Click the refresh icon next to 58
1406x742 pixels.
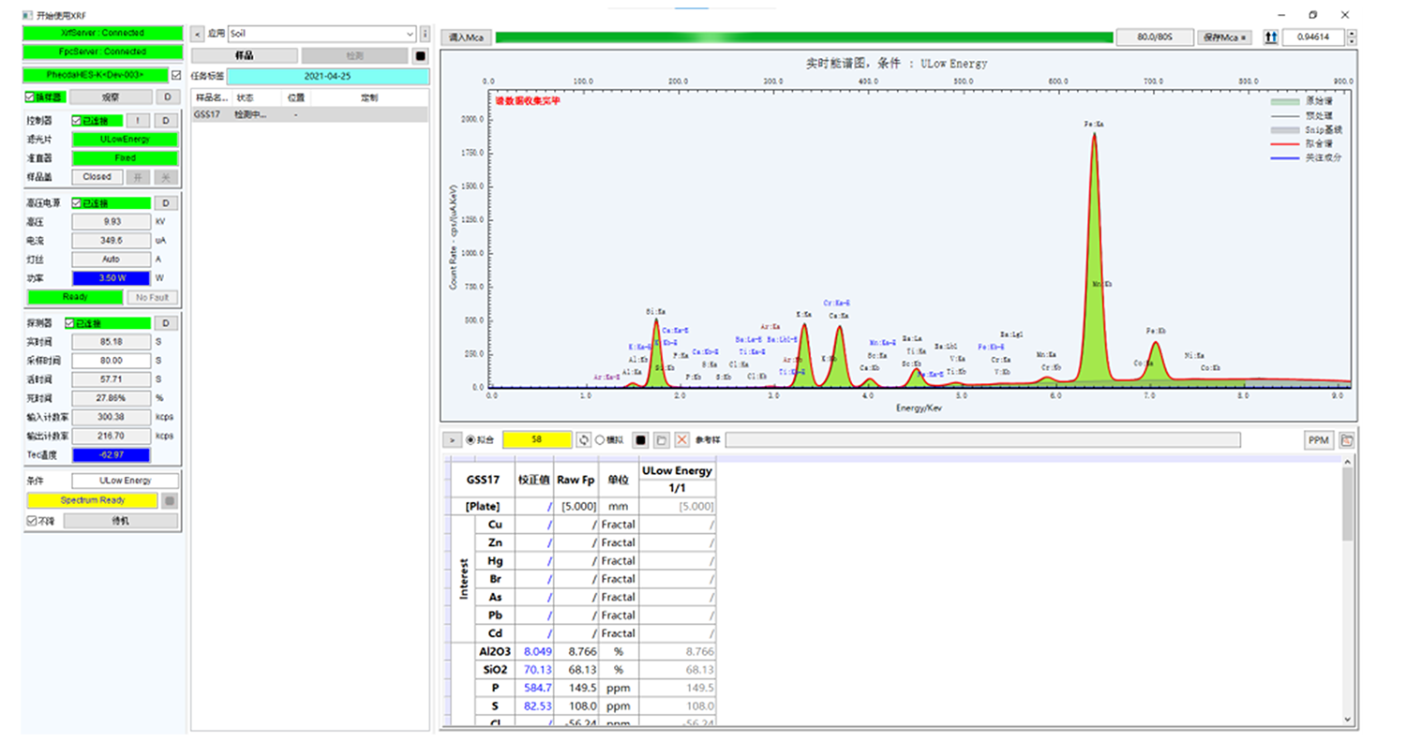[583, 439]
